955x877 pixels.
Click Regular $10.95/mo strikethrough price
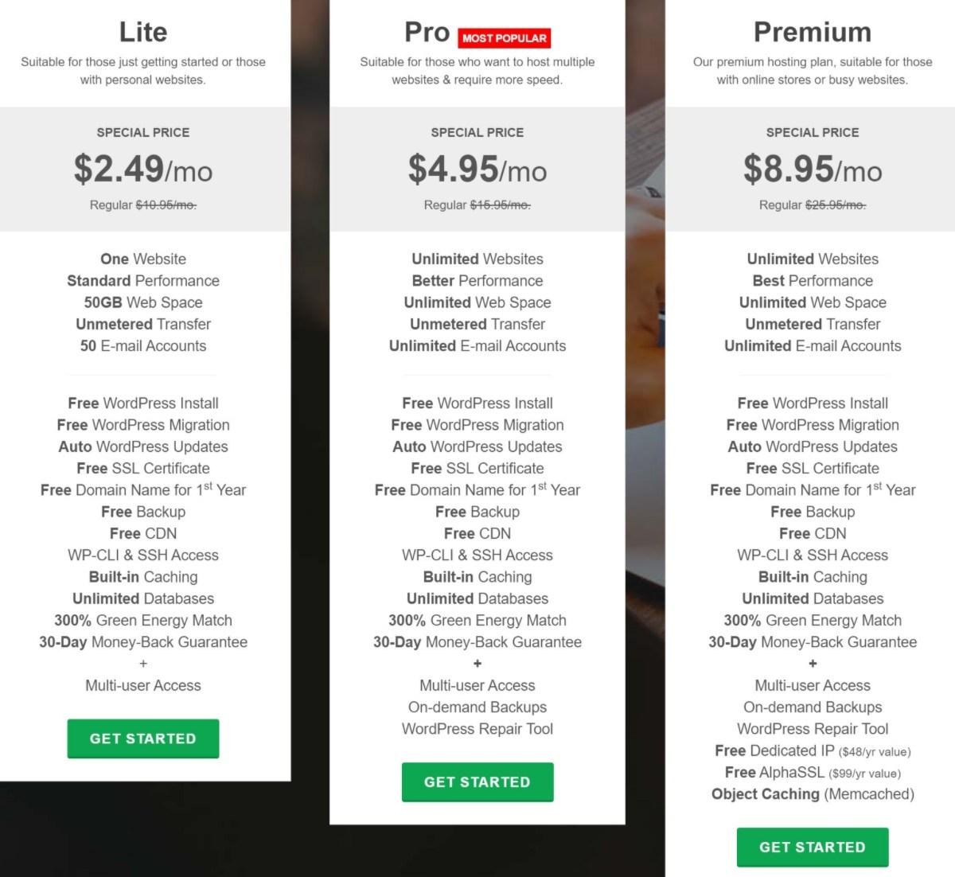tap(143, 205)
